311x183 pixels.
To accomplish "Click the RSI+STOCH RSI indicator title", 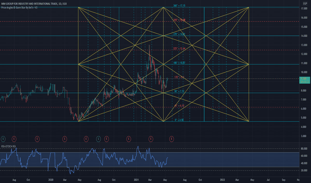I will (x=9, y=146).
